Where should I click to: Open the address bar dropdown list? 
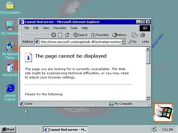(123, 42)
